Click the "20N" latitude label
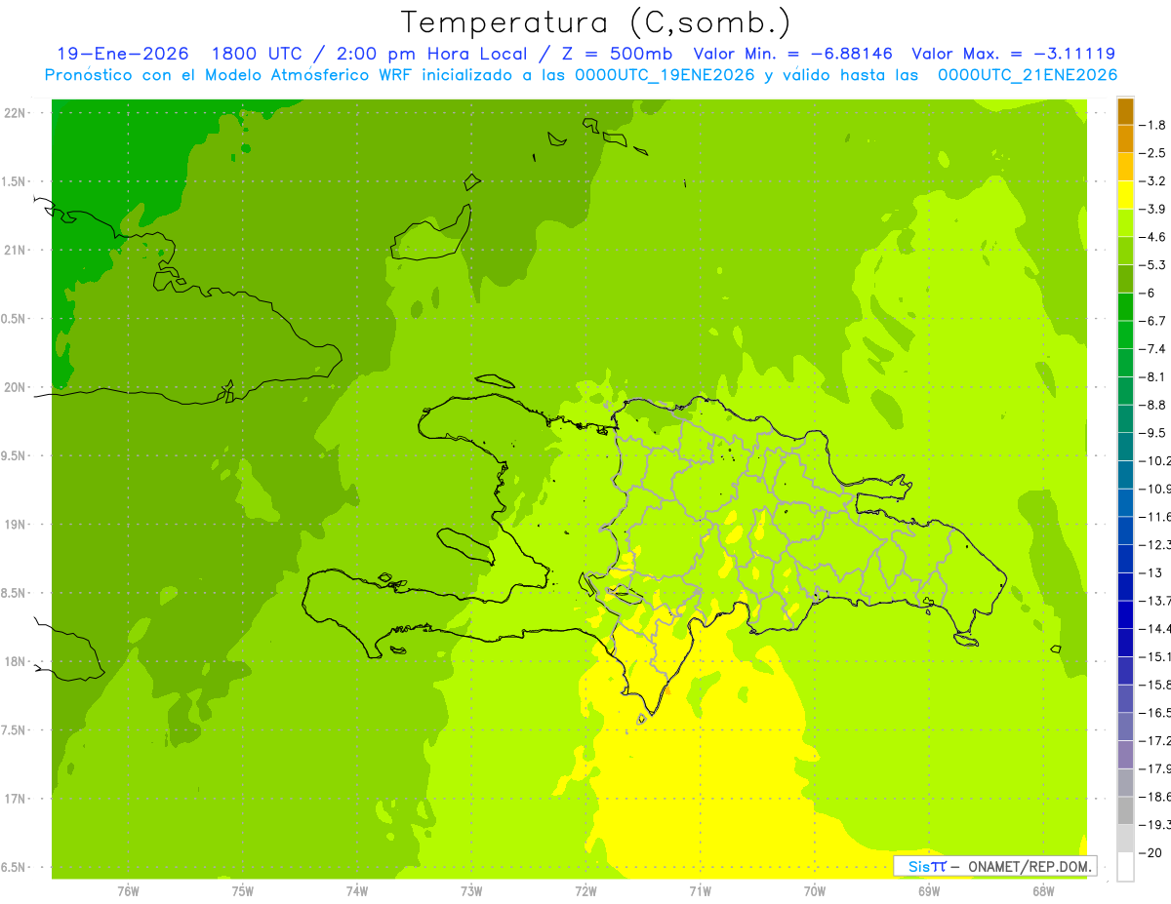 coord(17,387)
